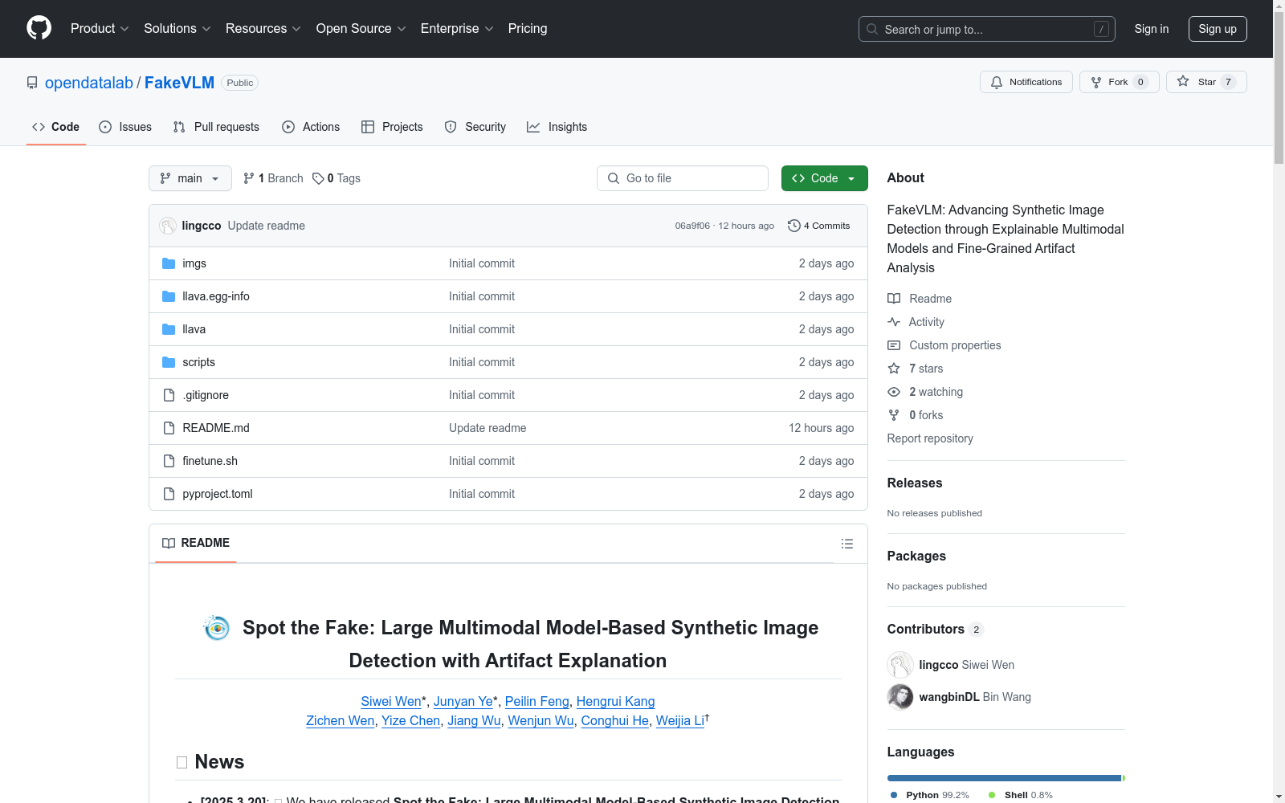Screen dimensions: 1285x803
Task: Click the Python language color dot
Action: click(x=894, y=795)
